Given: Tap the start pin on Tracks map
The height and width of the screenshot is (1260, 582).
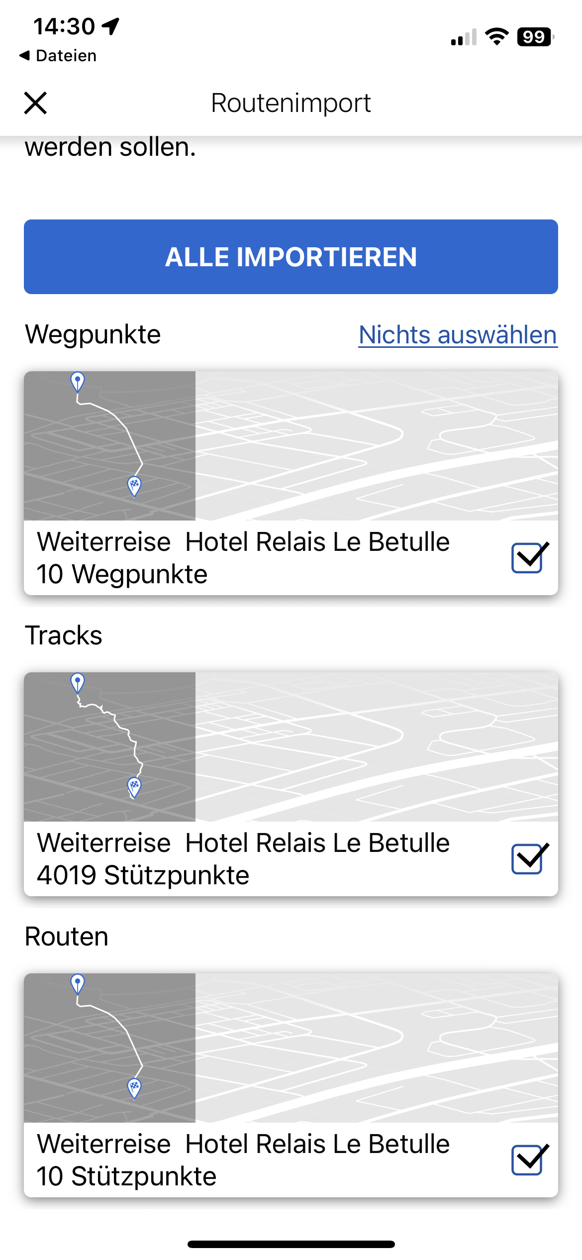Looking at the screenshot, I should click(78, 682).
